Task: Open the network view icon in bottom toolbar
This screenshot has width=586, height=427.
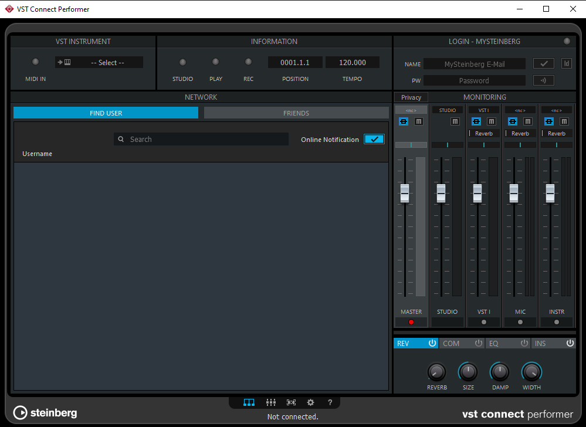Action: tap(249, 402)
